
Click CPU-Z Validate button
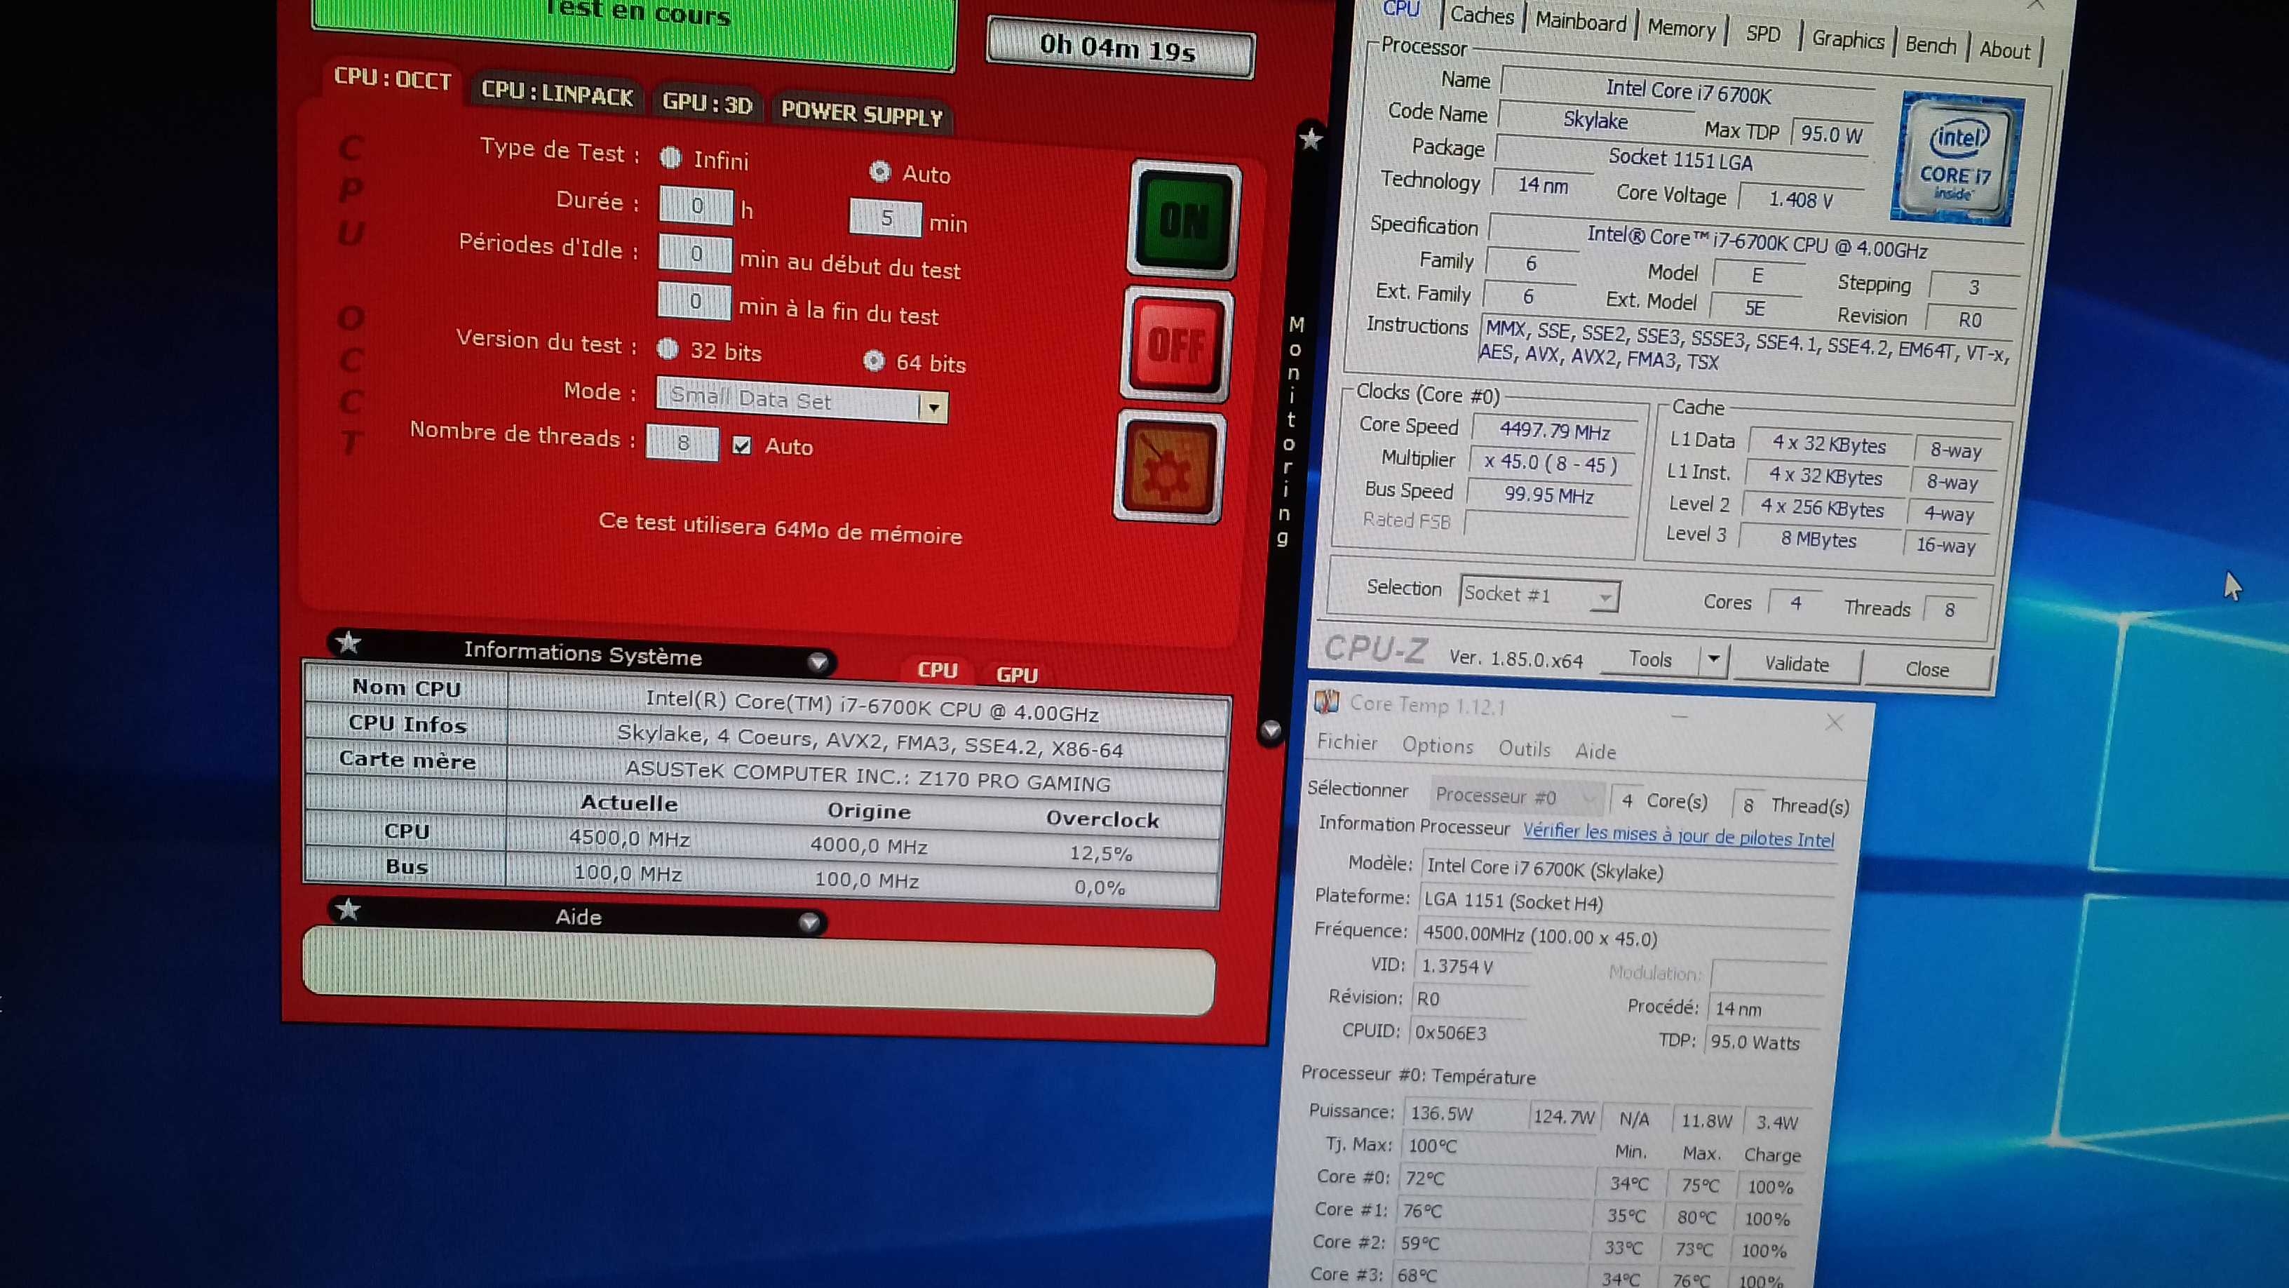tap(1796, 665)
